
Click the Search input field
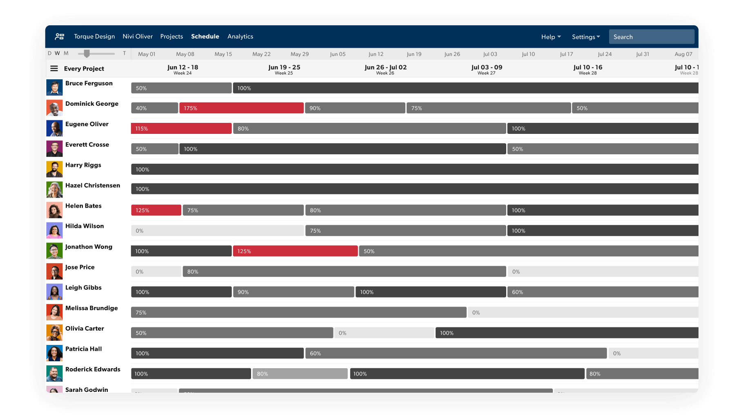(651, 36)
